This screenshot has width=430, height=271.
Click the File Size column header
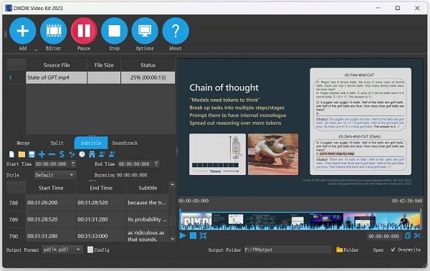pyautogui.click(x=104, y=65)
